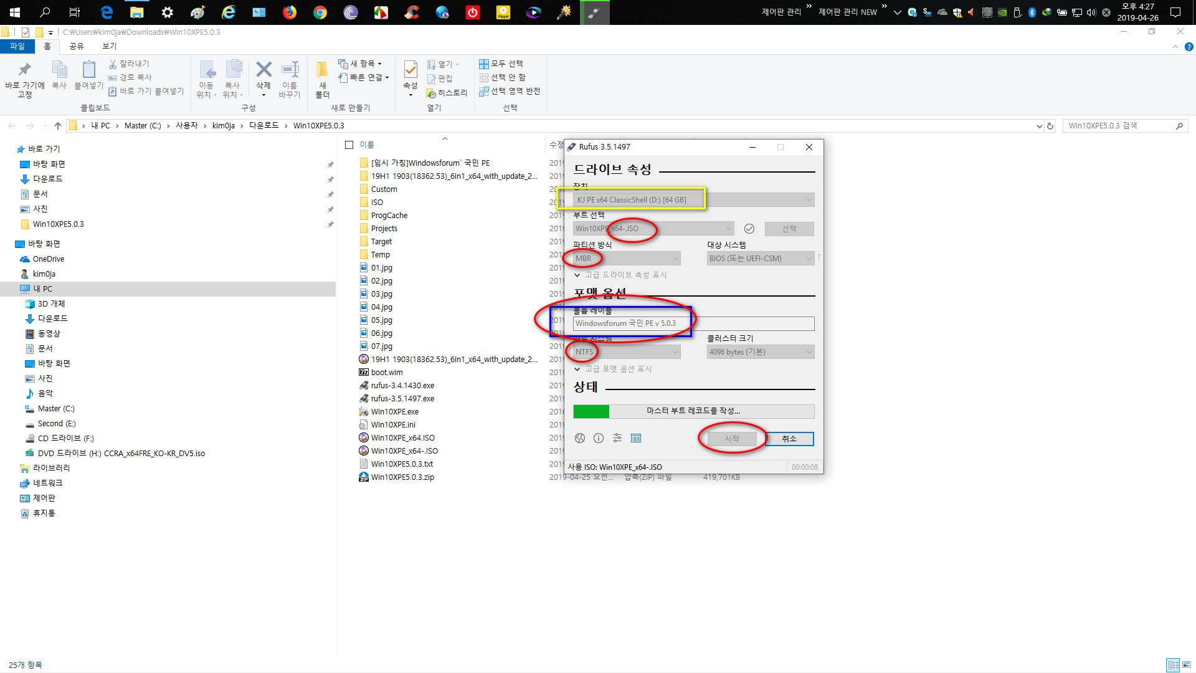Viewport: 1196px width, 673px height.
Task: Select the rufus-3.5.1497.exe file
Action: [402, 399]
